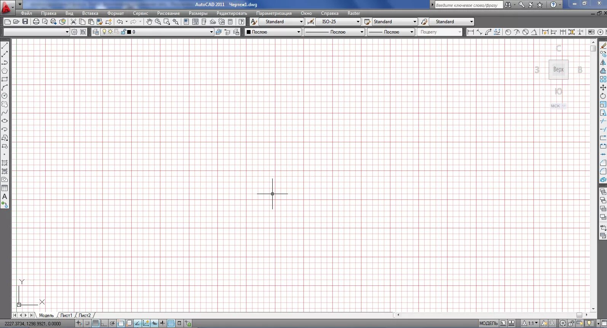Open the Размеры menu
Screen dimensions: 607x328
coord(198,13)
